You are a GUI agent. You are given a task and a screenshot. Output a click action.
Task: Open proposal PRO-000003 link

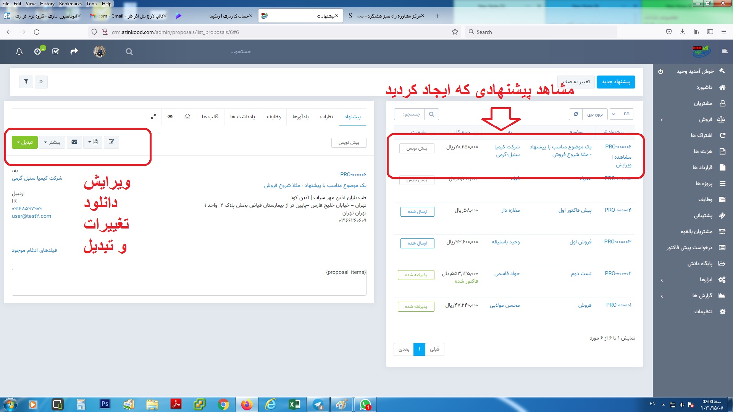tap(618, 241)
